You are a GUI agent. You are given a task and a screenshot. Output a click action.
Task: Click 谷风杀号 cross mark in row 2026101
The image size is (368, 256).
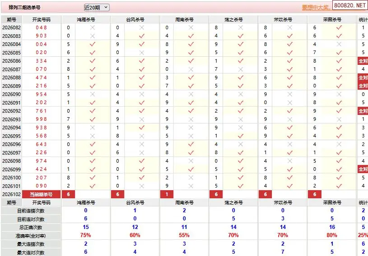click(x=142, y=186)
